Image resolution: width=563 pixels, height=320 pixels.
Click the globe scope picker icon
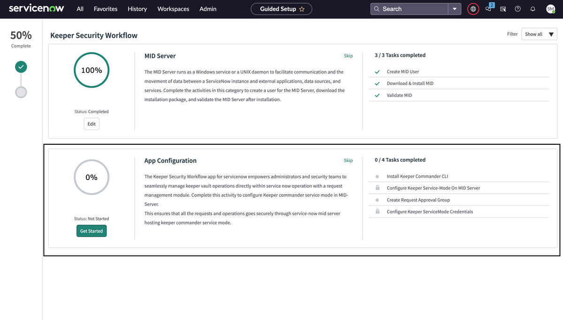pyautogui.click(x=473, y=9)
